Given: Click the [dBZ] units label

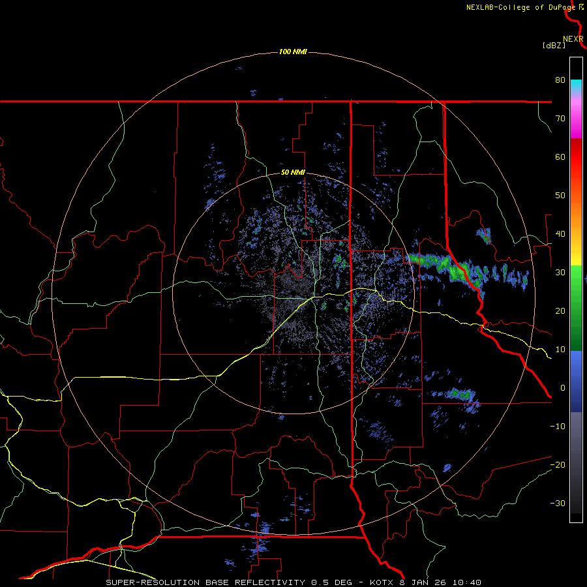Looking at the screenshot, I should 554,45.
